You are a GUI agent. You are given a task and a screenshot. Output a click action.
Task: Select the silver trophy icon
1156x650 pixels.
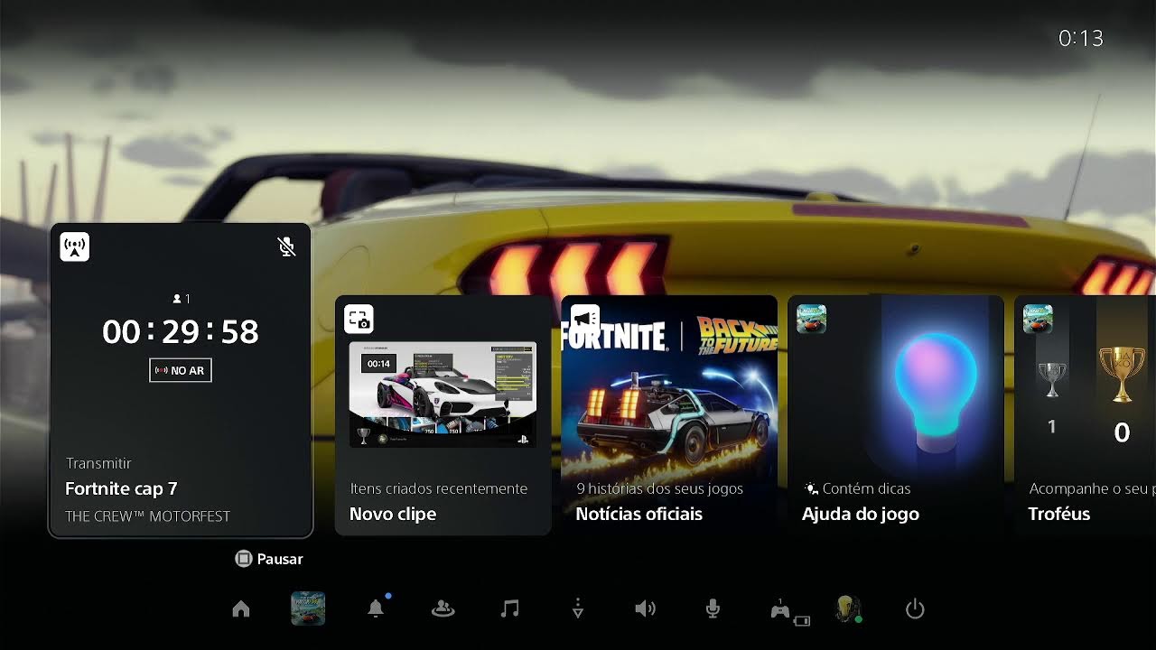pos(1051,379)
